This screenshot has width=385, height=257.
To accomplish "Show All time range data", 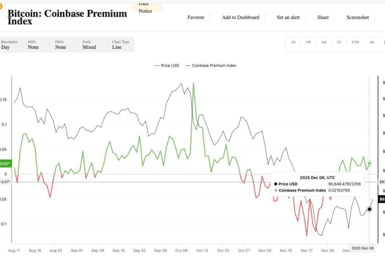I will point(371,42).
